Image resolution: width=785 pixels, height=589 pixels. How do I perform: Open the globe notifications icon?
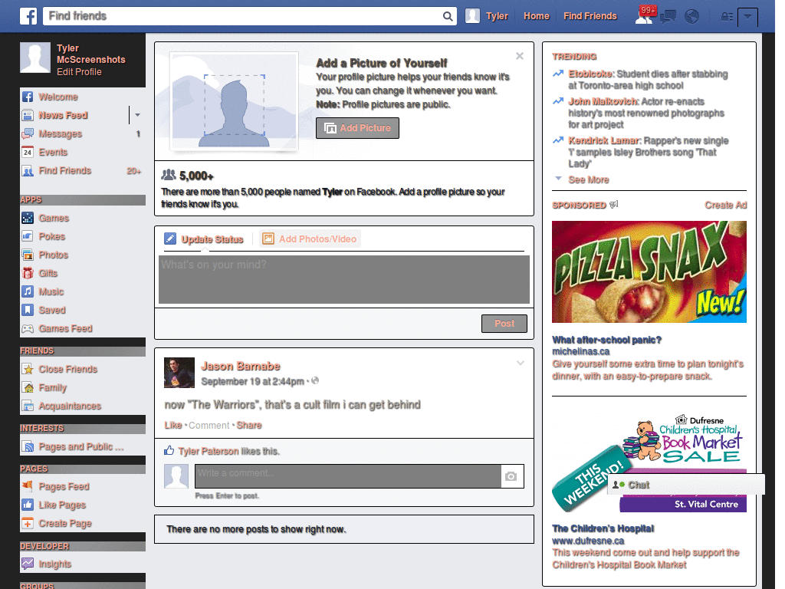pyautogui.click(x=691, y=16)
